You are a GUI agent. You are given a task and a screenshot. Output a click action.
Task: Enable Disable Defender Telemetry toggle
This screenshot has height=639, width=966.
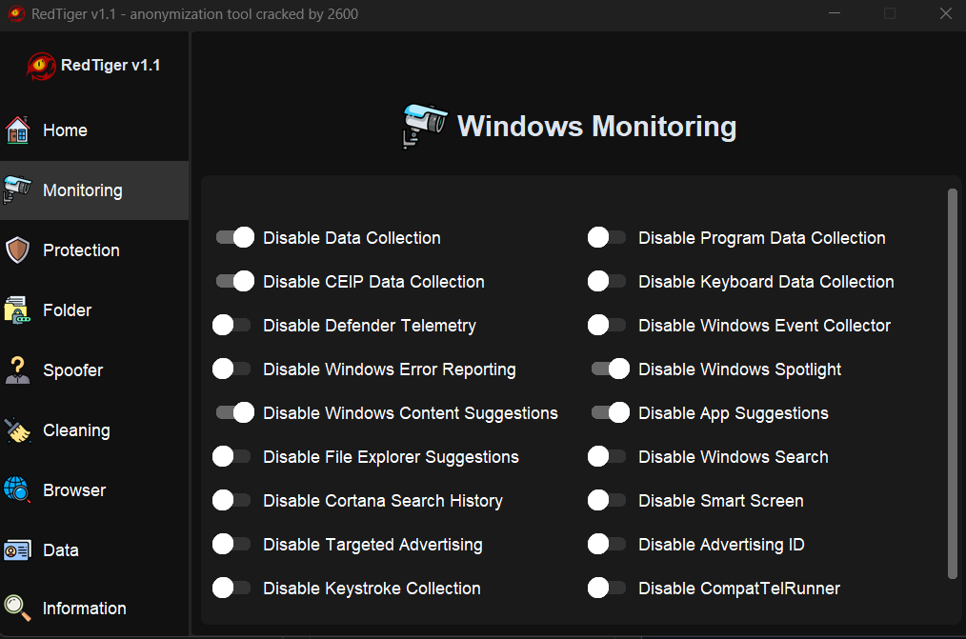tap(231, 325)
